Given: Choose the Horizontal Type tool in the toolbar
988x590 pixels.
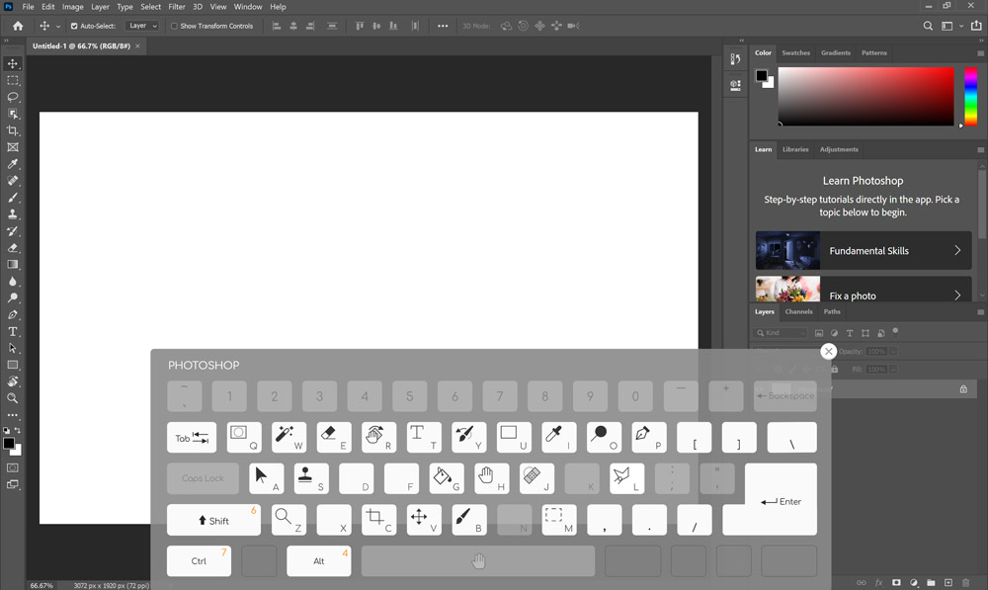Looking at the screenshot, I should [13, 331].
